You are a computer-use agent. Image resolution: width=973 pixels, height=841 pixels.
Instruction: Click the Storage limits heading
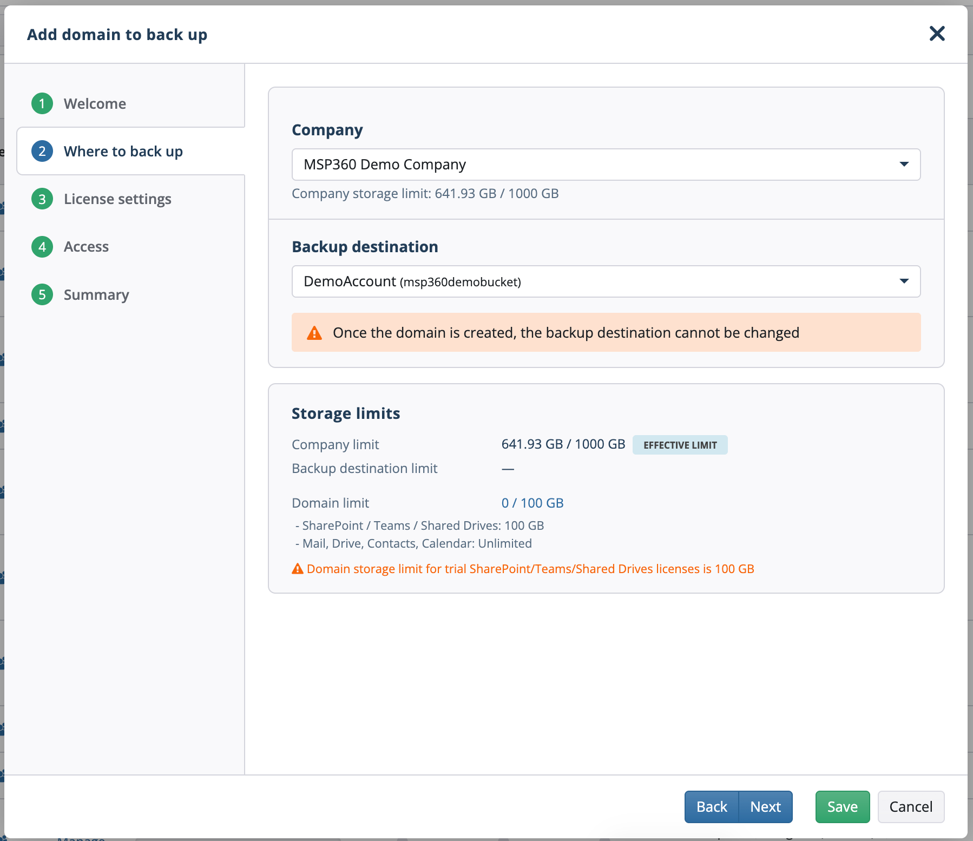tap(346, 413)
